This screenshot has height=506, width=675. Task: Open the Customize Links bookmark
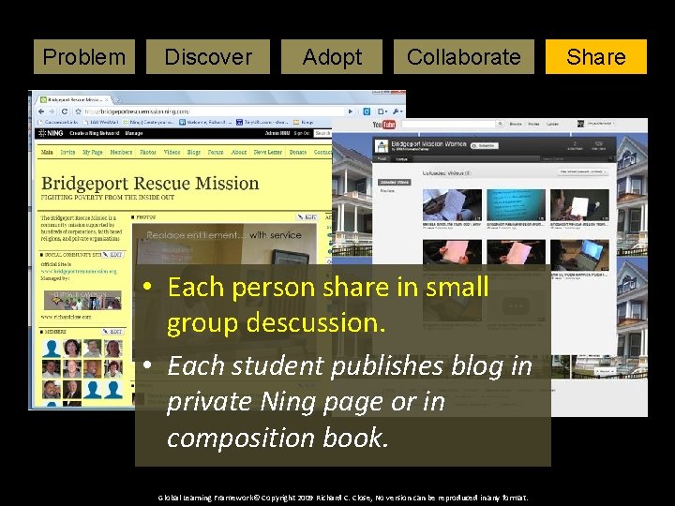58,122
